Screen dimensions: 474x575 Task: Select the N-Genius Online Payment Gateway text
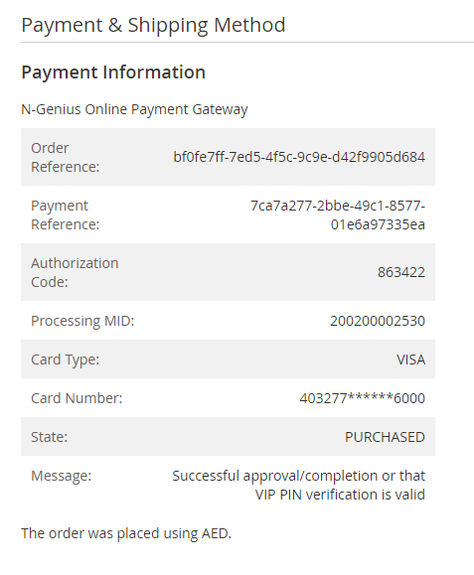pos(134,109)
